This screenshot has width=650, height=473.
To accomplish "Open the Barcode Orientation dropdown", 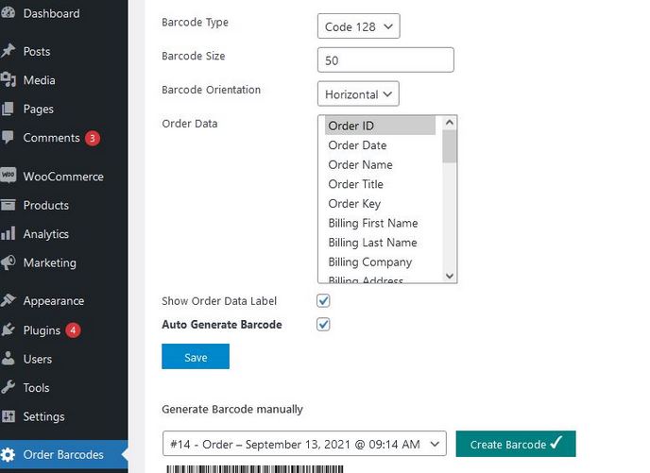I will pos(358,94).
